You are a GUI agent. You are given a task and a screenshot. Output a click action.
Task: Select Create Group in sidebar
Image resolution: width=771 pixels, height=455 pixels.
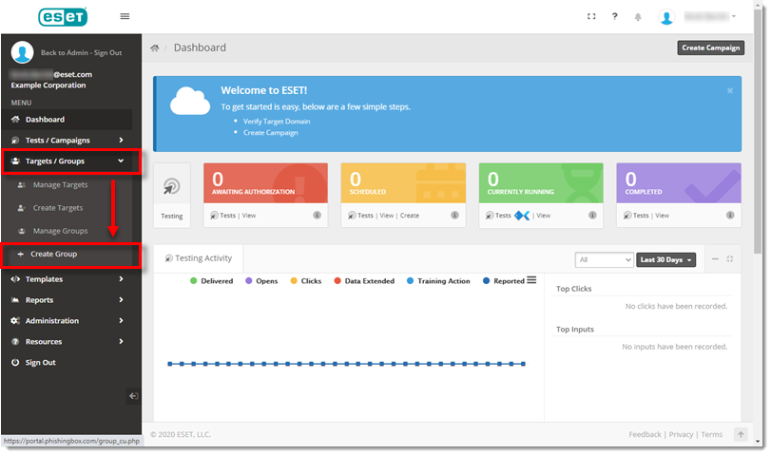click(x=53, y=255)
